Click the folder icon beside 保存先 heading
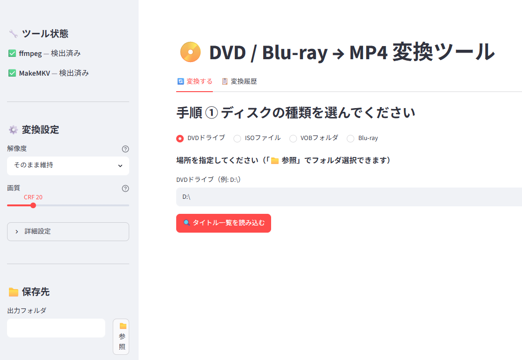Image resolution: width=522 pixels, height=360 pixels. point(13,292)
